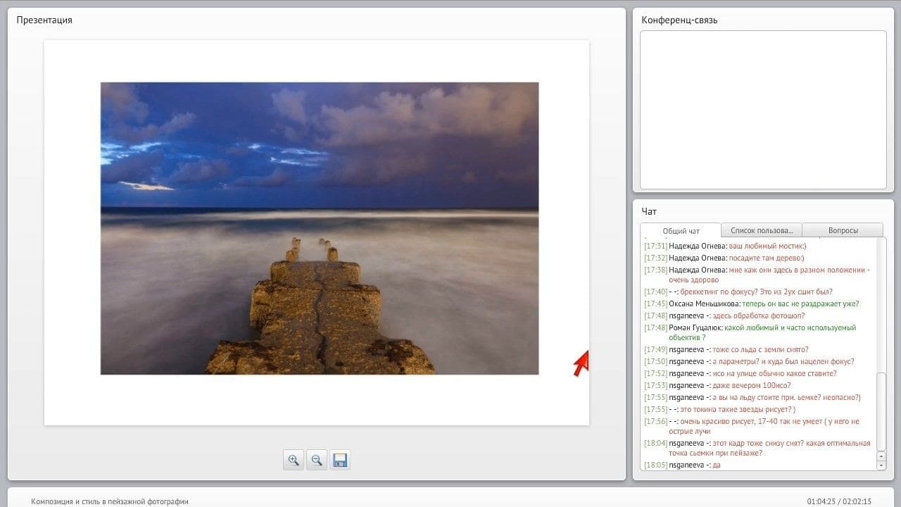Select message 'даже вечером 100исо?'
Image resolution: width=901 pixels, height=507 pixels.
(751, 385)
